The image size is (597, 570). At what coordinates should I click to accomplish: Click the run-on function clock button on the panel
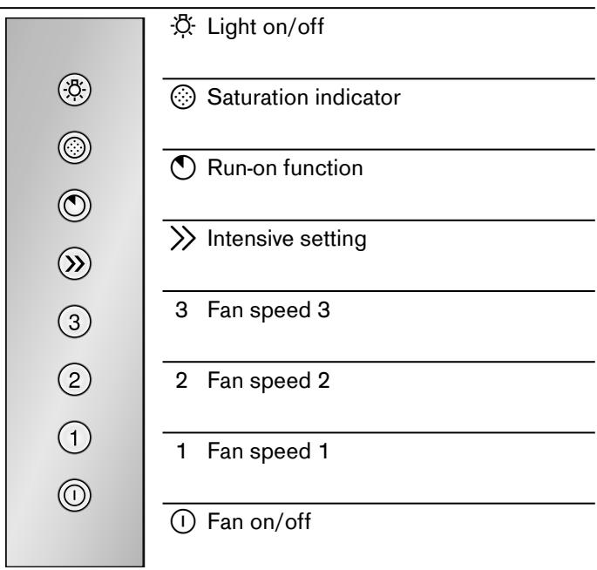pyautogui.click(x=75, y=206)
